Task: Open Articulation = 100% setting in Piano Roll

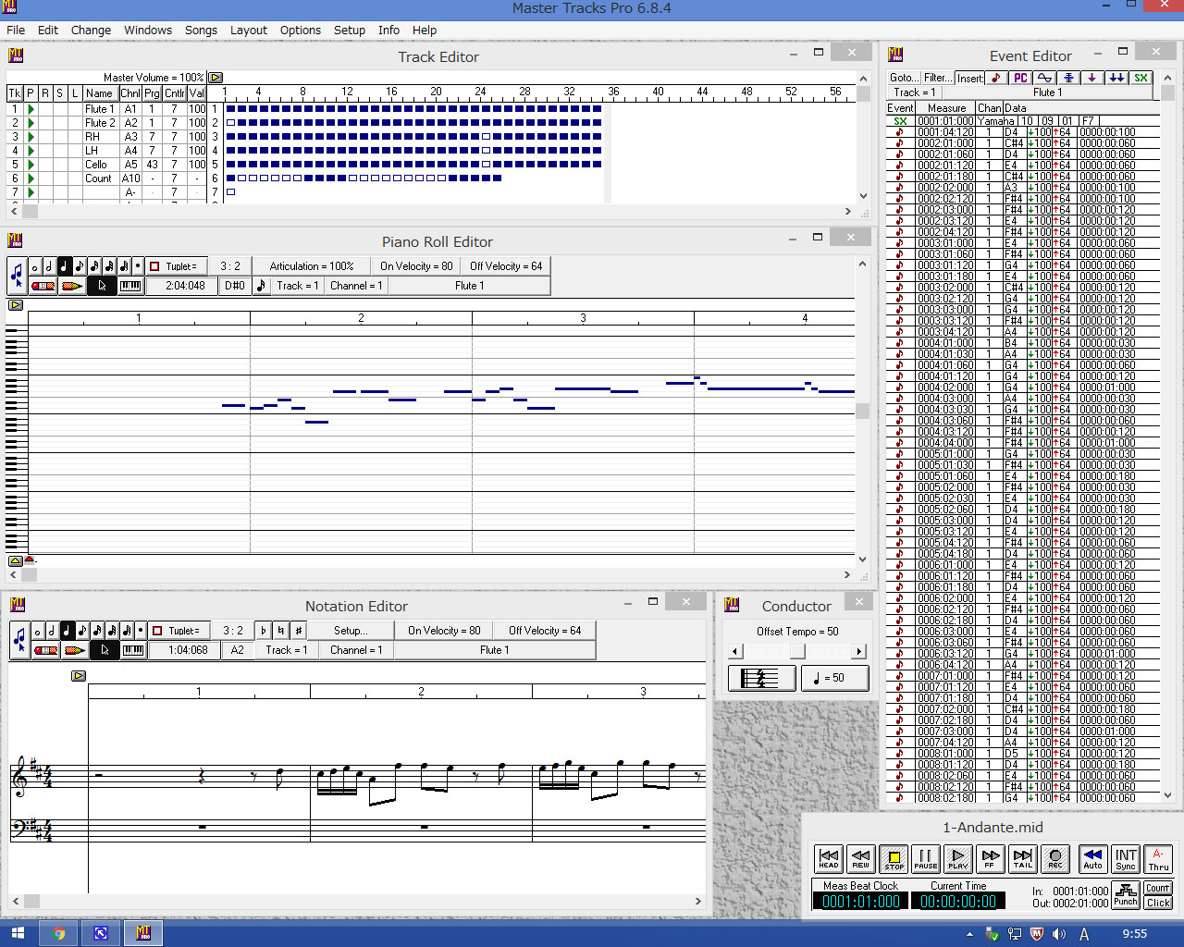Action: point(312,266)
